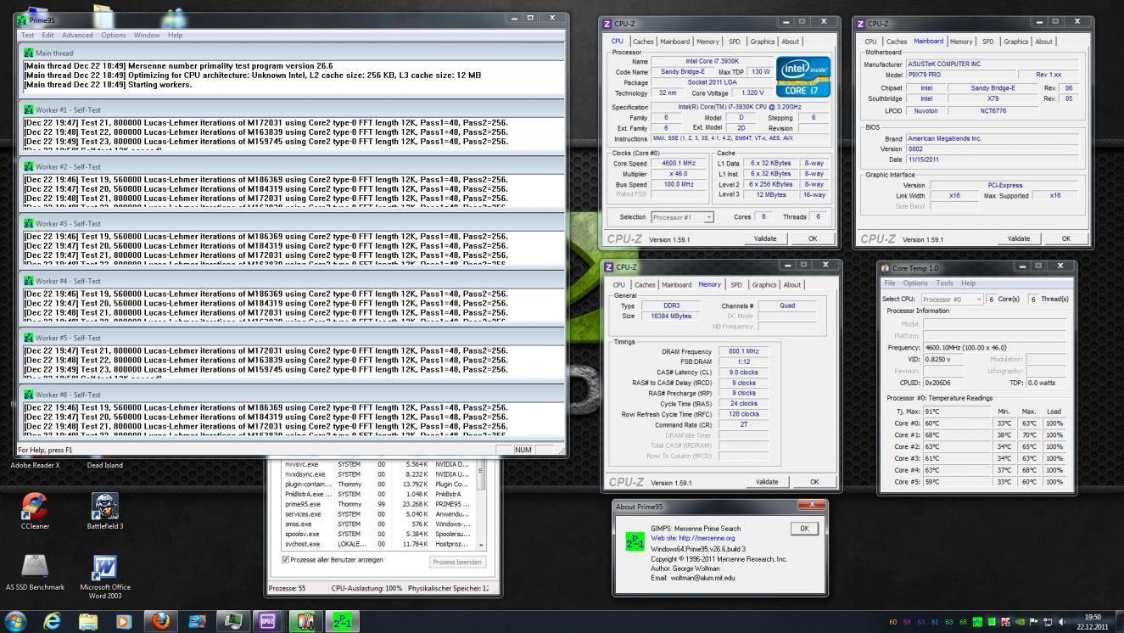Click the Action Center flag tray icon
Viewport: 1124px width, 633px height.
tap(1034, 622)
